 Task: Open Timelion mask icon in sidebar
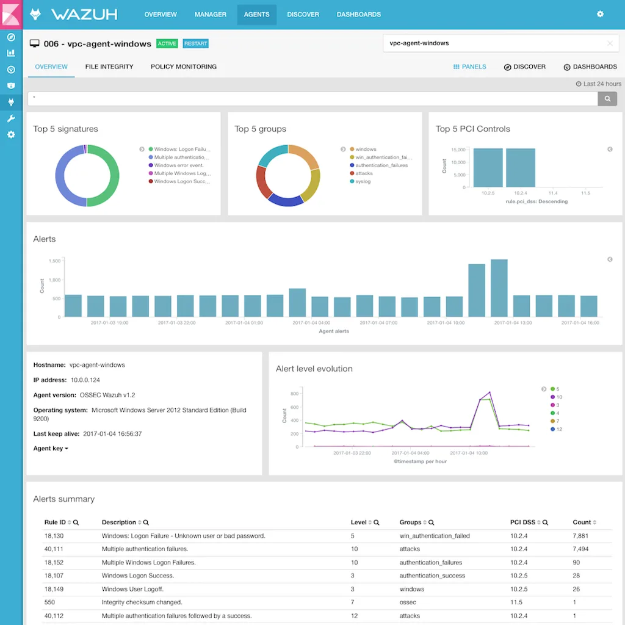[11, 85]
